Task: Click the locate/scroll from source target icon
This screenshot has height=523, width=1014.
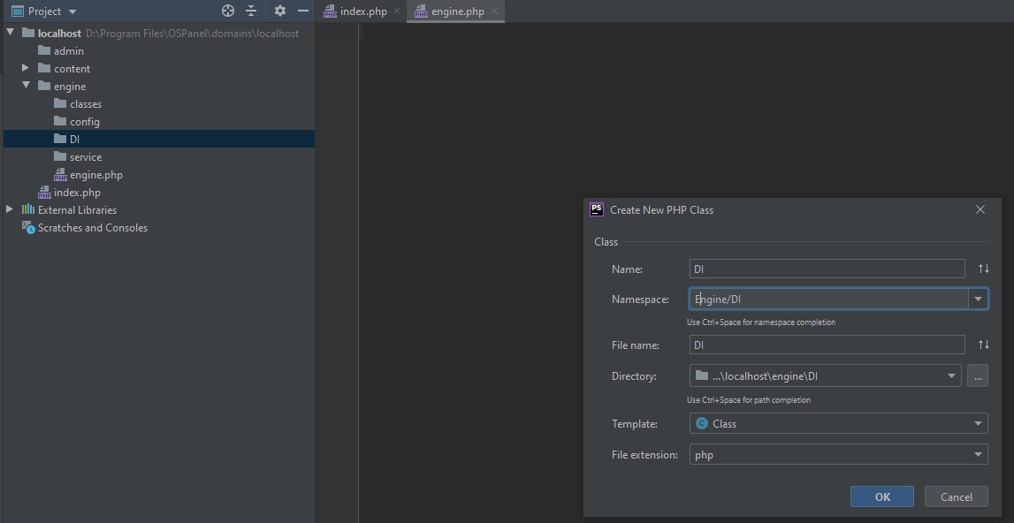Action: [228, 11]
